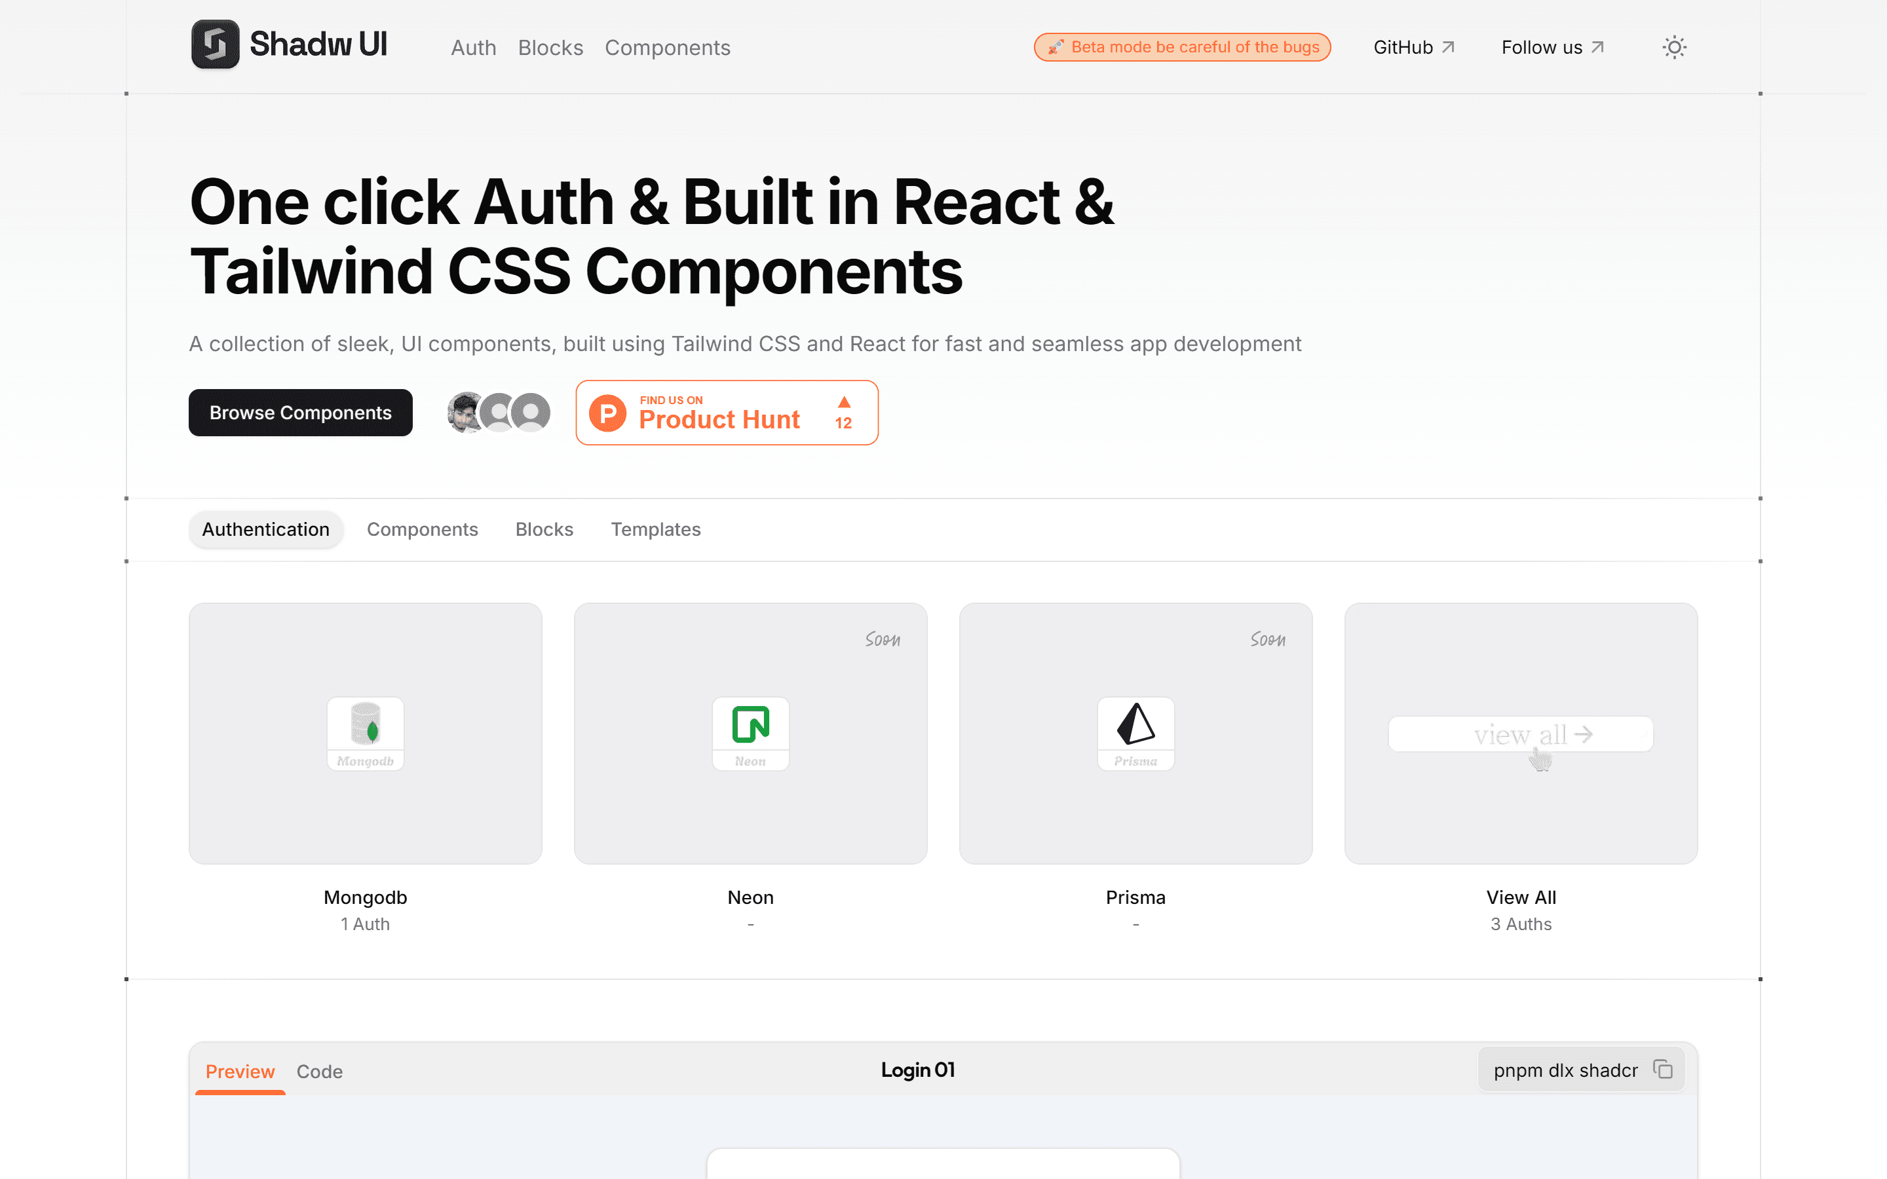This screenshot has width=1887, height=1179.
Task: Toggle light/dark theme with the sun icon
Action: pos(1674,47)
